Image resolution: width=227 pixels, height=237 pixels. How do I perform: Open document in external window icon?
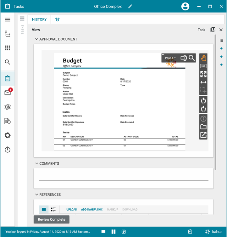tap(203, 135)
